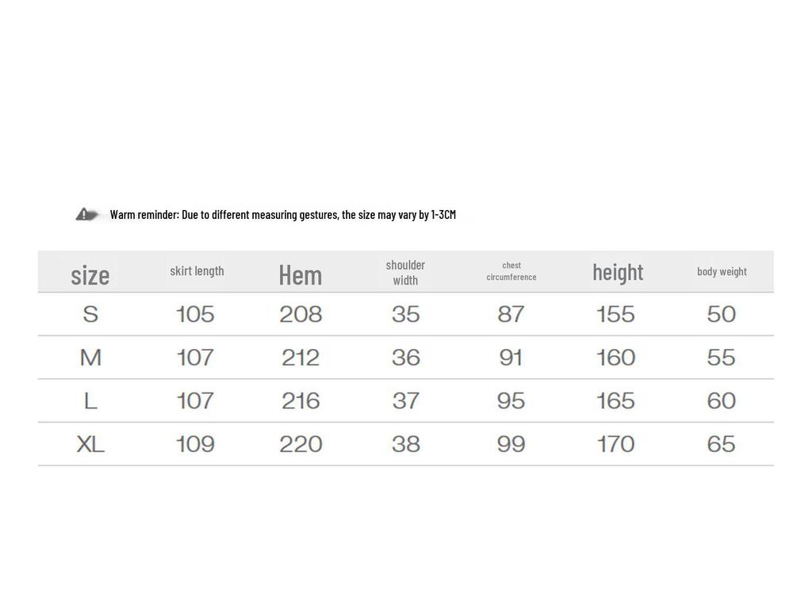Screen dimensions: 812x609
Task: Select the "body weight" column header
Action: point(722,271)
